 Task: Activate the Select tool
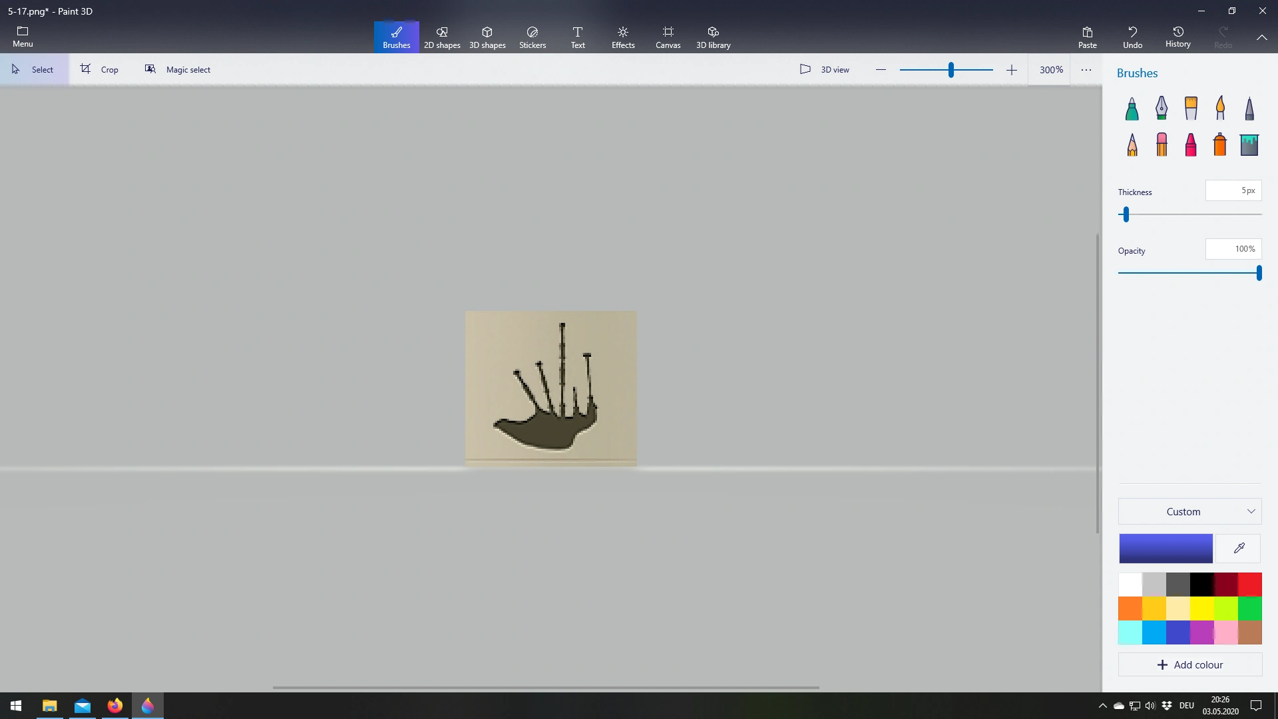click(x=33, y=69)
